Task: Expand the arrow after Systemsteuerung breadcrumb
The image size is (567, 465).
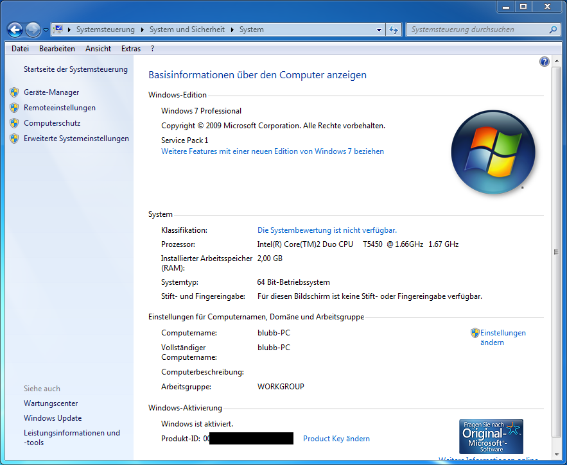Action: 142,30
